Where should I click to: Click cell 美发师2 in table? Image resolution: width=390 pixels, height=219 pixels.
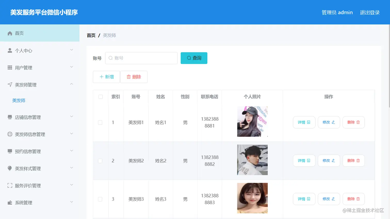[136, 161]
